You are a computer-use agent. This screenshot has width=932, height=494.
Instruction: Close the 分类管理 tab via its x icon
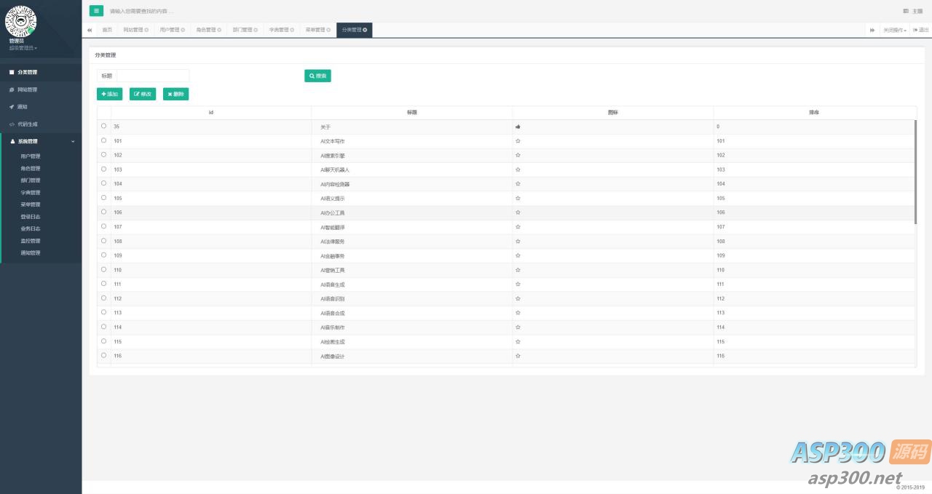click(x=365, y=30)
